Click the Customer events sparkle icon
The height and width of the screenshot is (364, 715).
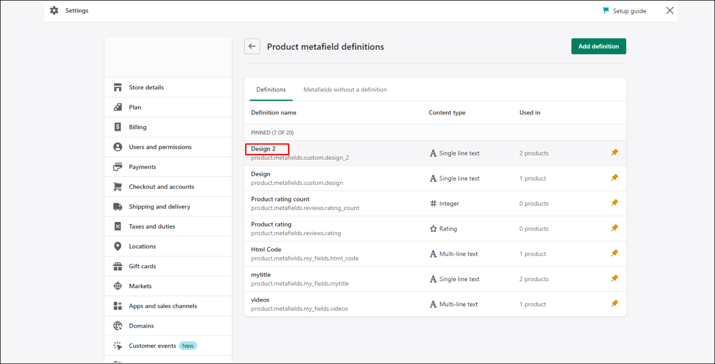[118, 346]
